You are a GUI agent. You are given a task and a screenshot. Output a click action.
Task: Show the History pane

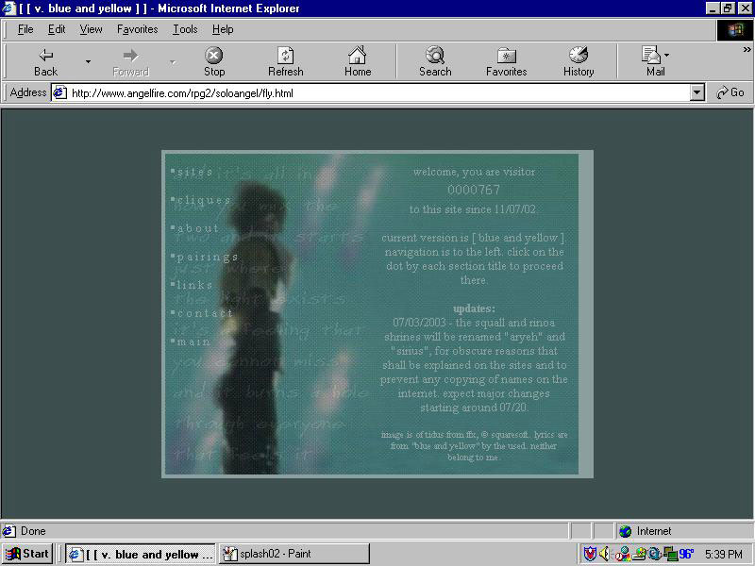(579, 62)
